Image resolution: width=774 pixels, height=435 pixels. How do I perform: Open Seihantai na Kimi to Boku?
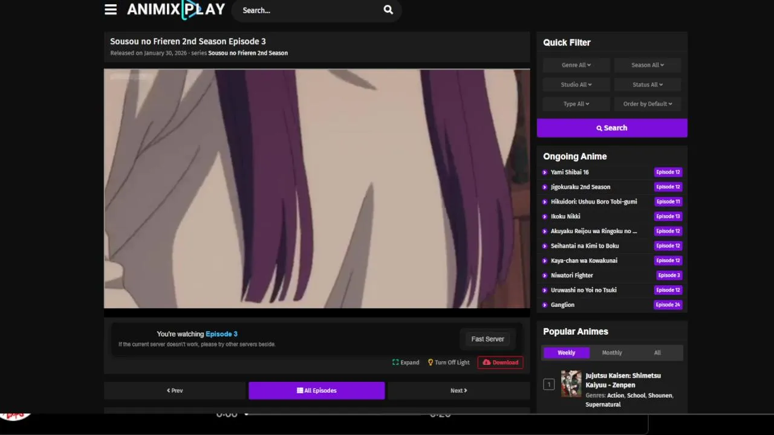click(x=585, y=246)
